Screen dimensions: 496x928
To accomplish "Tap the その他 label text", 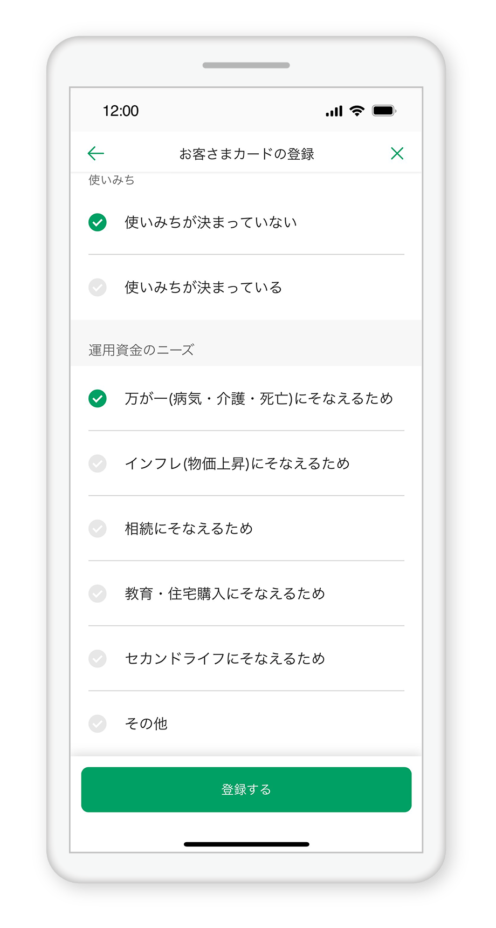I will (146, 724).
